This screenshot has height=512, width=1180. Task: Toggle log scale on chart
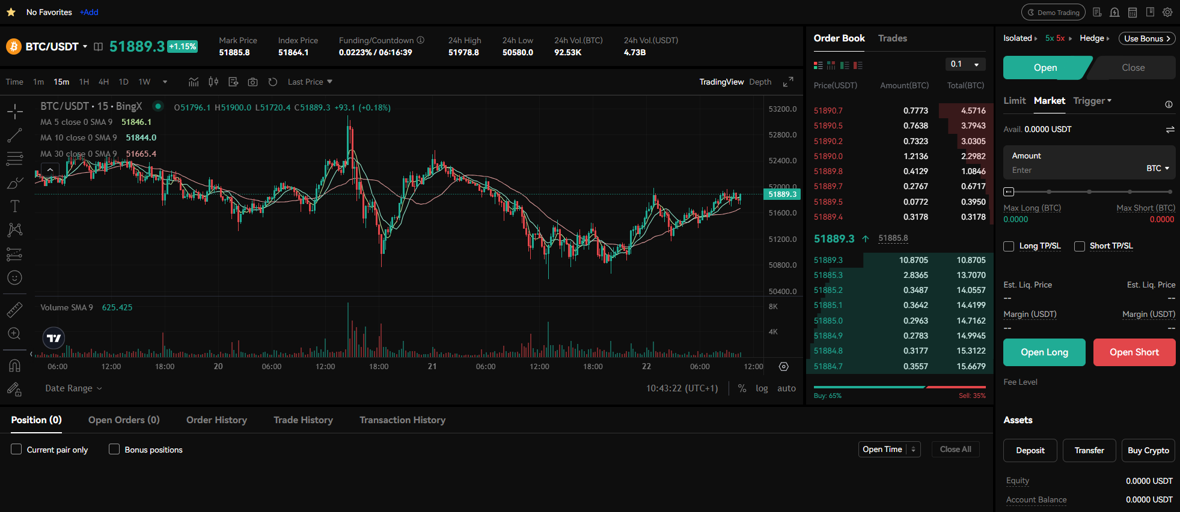coord(762,388)
